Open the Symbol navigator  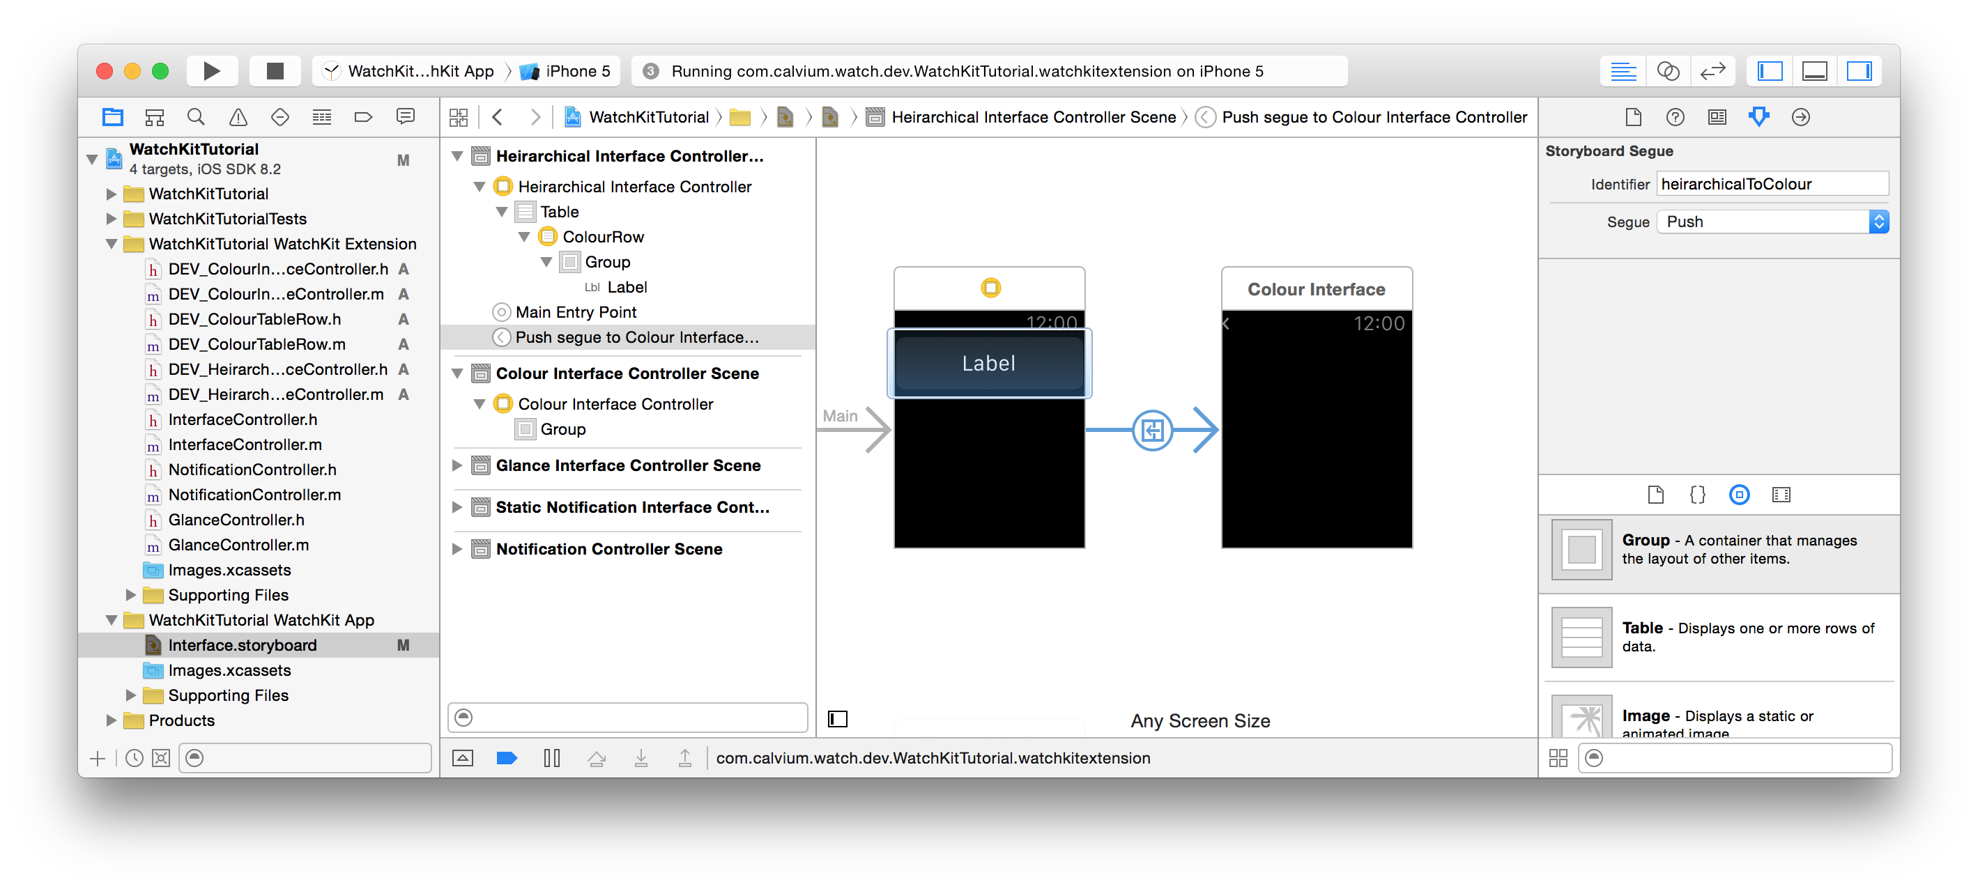pyautogui.click(x=154, y=116)
